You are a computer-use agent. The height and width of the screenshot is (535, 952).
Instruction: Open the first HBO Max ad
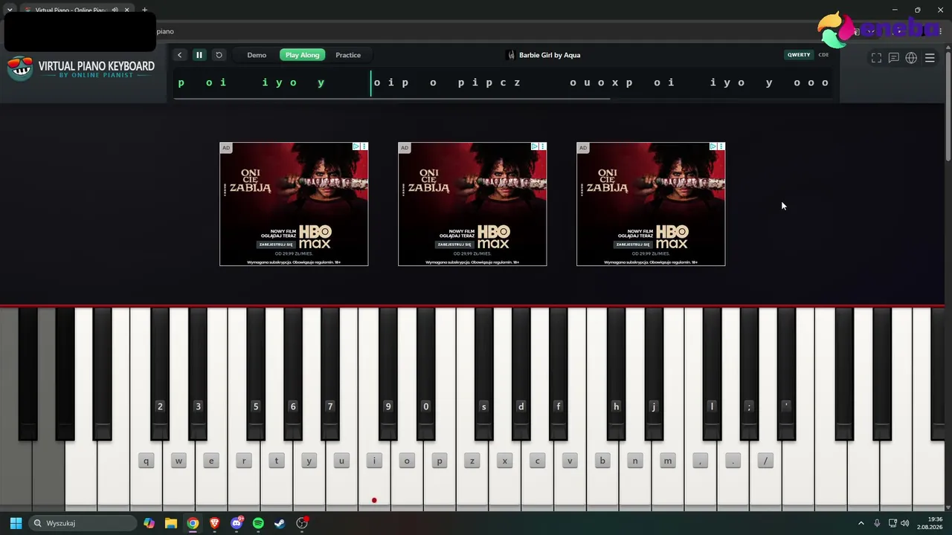point(294,204)
